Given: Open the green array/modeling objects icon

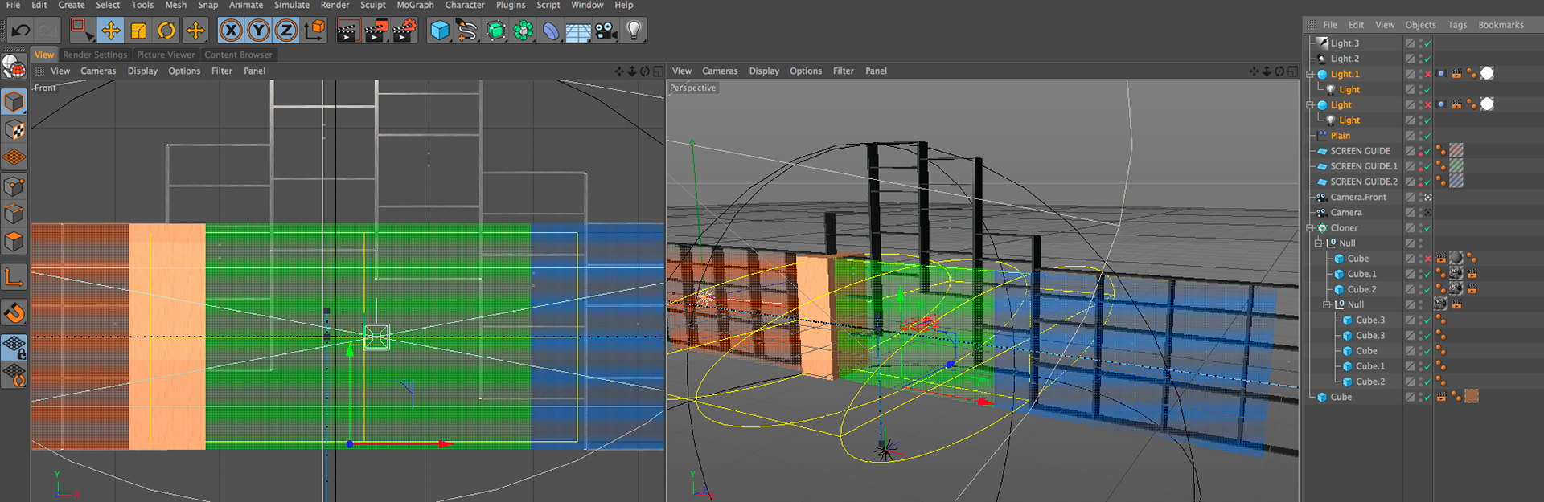Looking at the screenshot, I should [524, 31].
